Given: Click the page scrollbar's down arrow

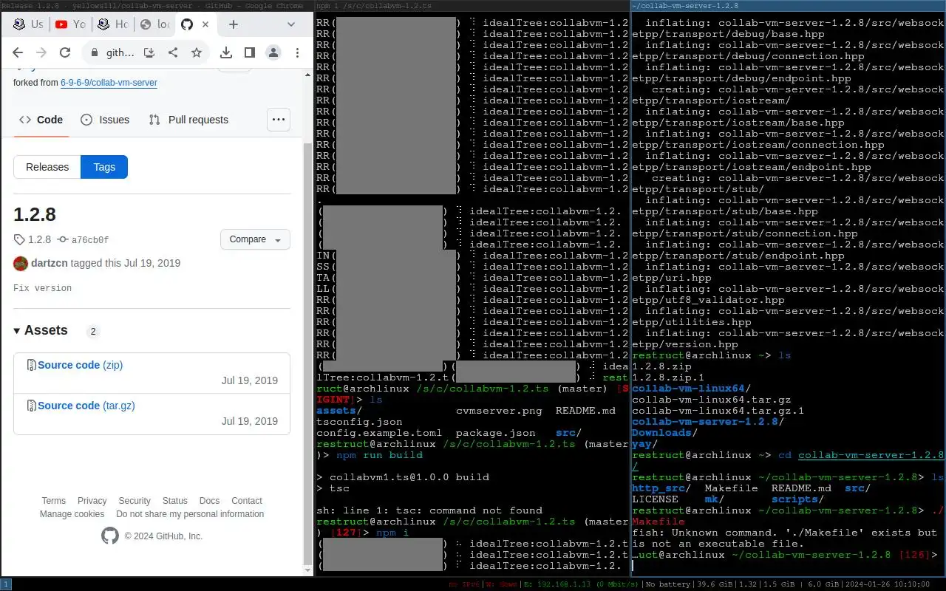Looking at the screenshot, I should click(x=309, y=570).
